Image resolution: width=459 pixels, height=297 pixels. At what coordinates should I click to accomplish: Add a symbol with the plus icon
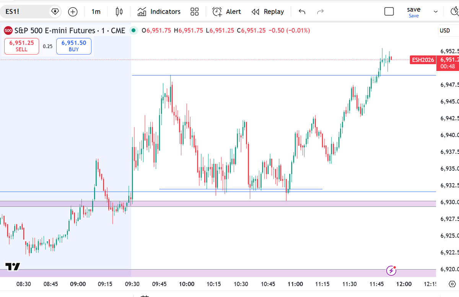[x=73, y=12]
